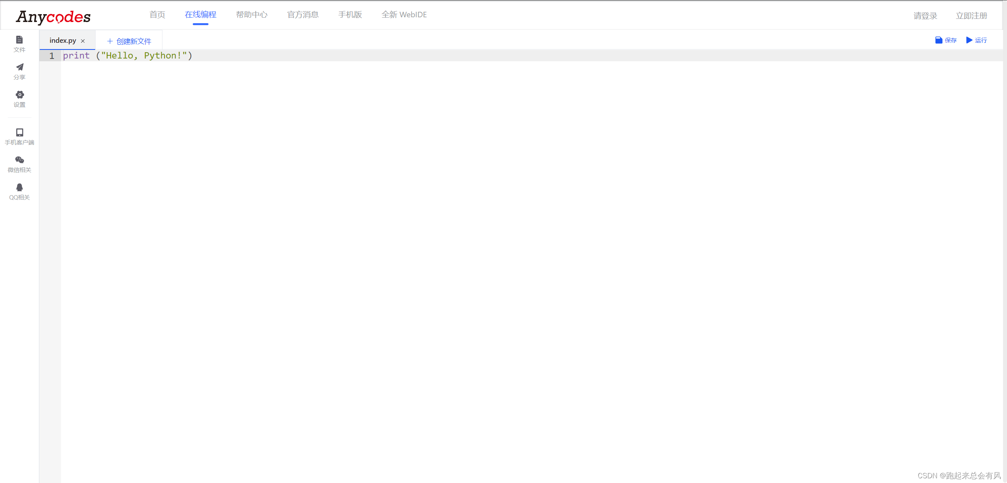Click the 分享 (Share) paper-plane icon
The width and height of the screenshot is (1007, 483).
[19, 68]
